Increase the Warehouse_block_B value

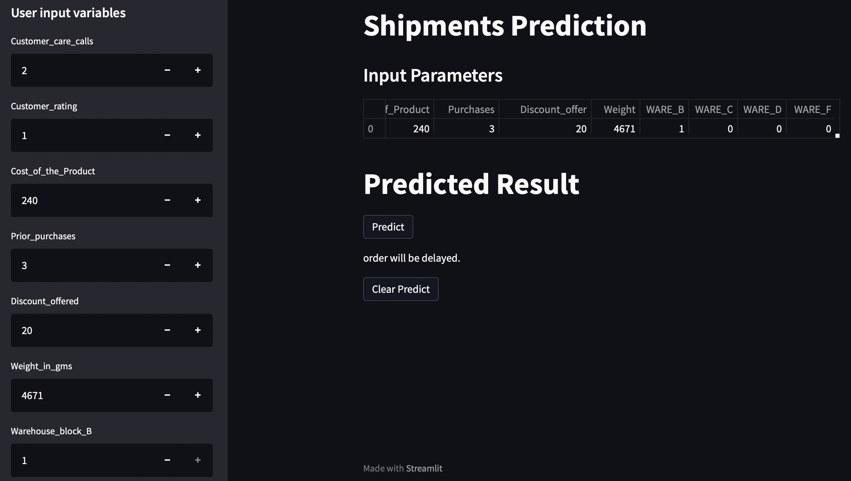click(x=198, y=460)
